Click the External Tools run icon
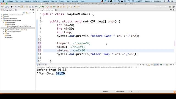This screenshot has height=99, width=176. click(47, 7)
